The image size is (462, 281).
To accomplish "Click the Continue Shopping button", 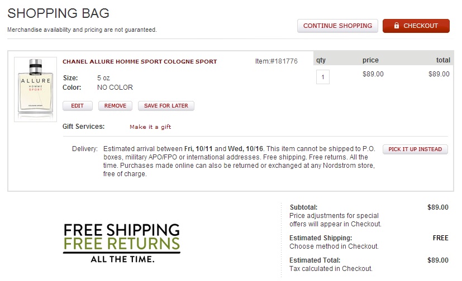I will click(337, 26).
